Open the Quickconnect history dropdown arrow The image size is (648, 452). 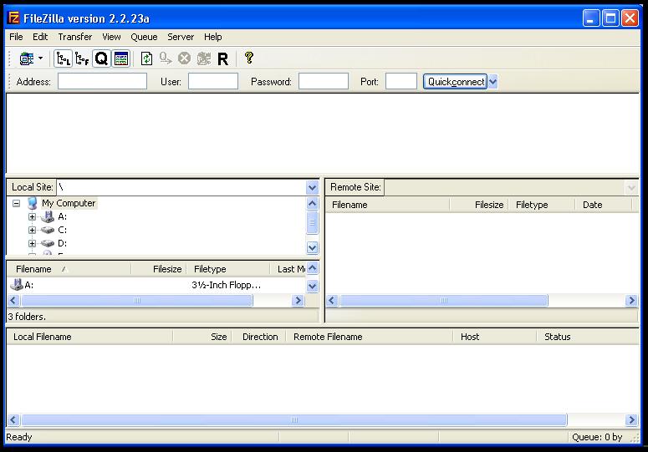(x=492, y=81)
